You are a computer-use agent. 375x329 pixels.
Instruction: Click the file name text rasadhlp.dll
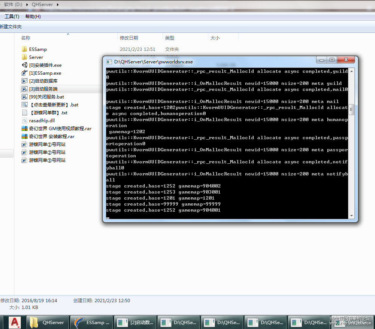click(x=42, y=121)
